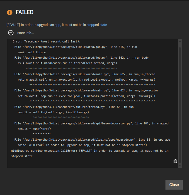189x195 pixels.
Task: Click the main.py line 627 run_in_thread entry
Action: pyautogui.click(x=85, y=74)
